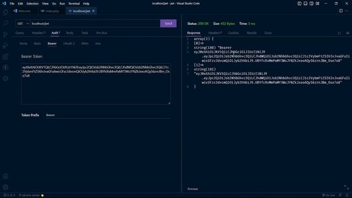Open the GET method dropdown
Image resolution: width=352 pixels, height=198 pixels.
point(23,24)
